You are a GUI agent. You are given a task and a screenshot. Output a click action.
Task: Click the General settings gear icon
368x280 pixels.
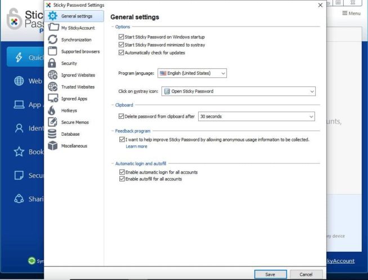[52, 16]
